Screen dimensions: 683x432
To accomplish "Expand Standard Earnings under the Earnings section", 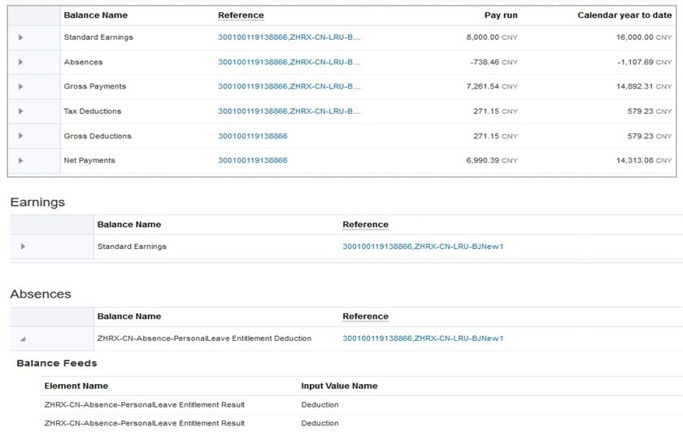I will coord(23,247).
